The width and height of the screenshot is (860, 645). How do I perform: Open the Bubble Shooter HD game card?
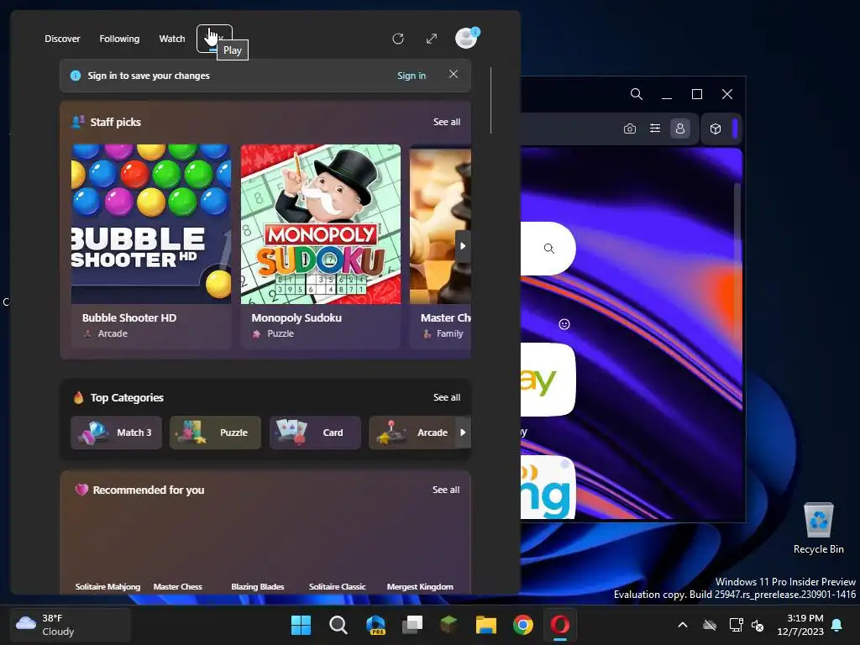coord(151,246)
